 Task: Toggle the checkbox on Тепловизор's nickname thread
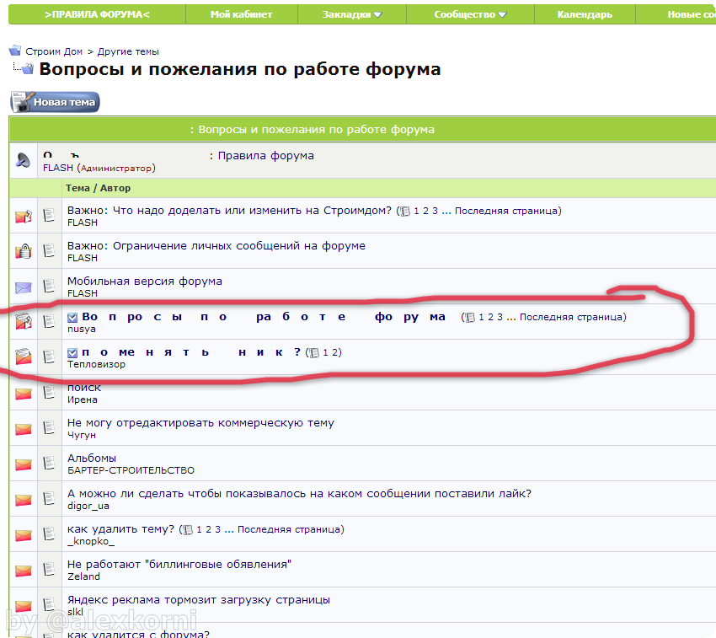[72, 353]
